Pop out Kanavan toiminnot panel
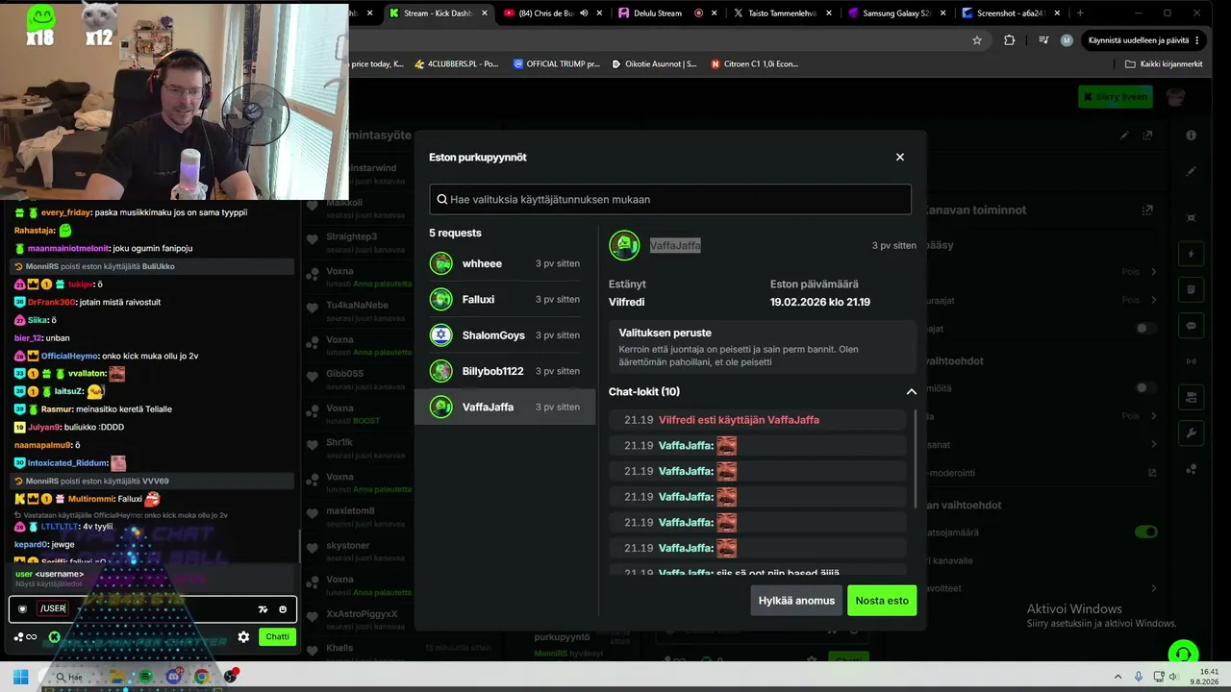This screenshot has width=1231, height=692. point(1146,210)
